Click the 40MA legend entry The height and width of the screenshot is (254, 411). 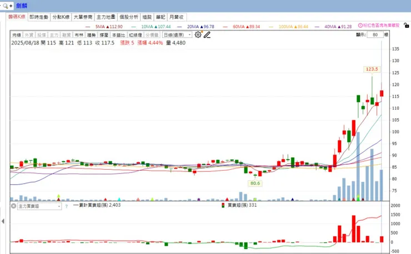click(333, 27)
